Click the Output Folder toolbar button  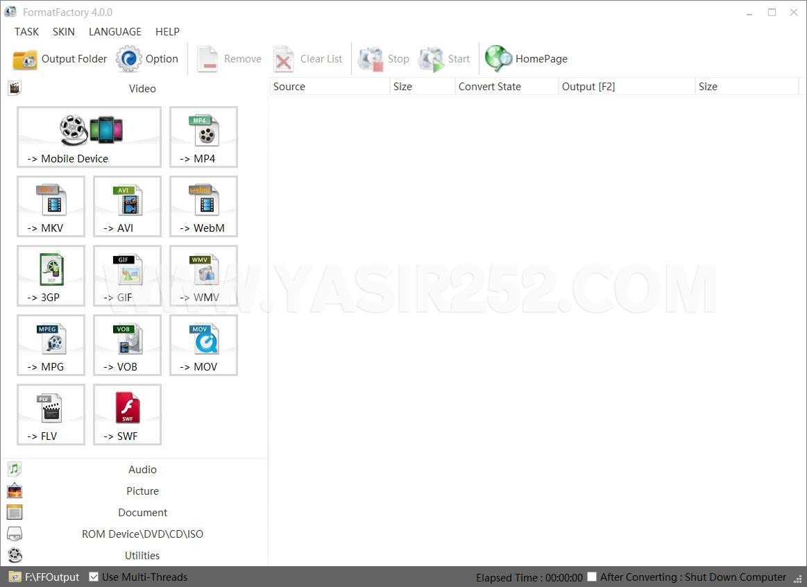(59, 59)
